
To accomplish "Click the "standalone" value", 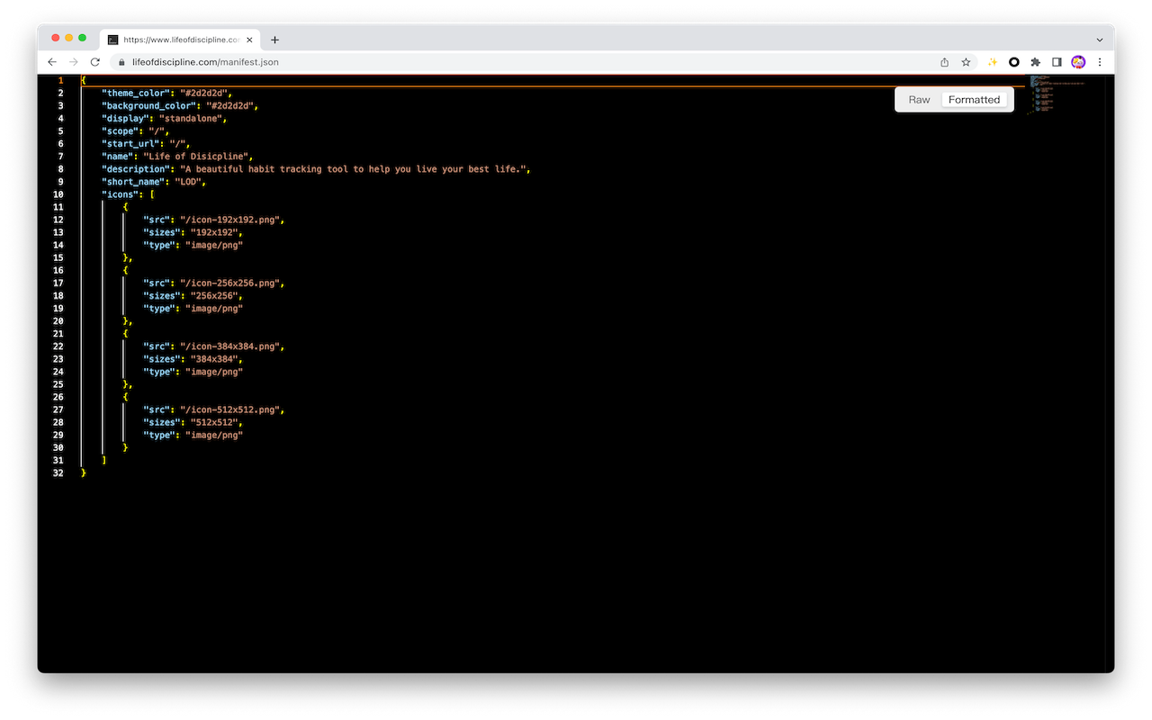I will point(191,118).
